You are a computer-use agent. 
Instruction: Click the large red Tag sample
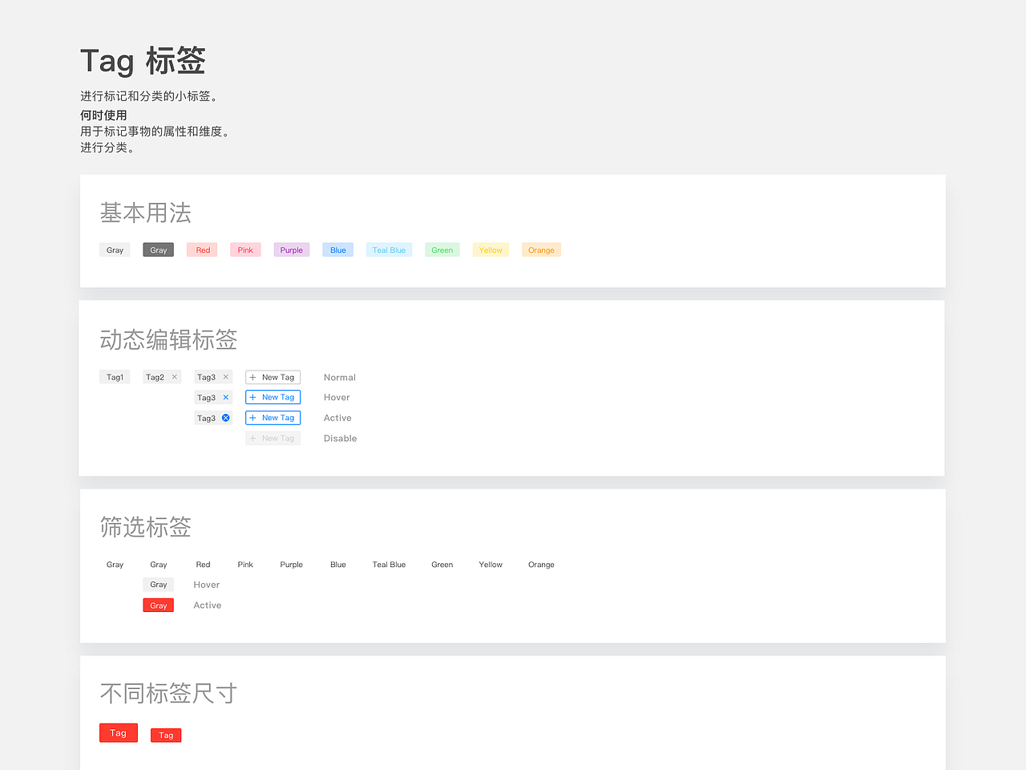[x=118, y=732]
